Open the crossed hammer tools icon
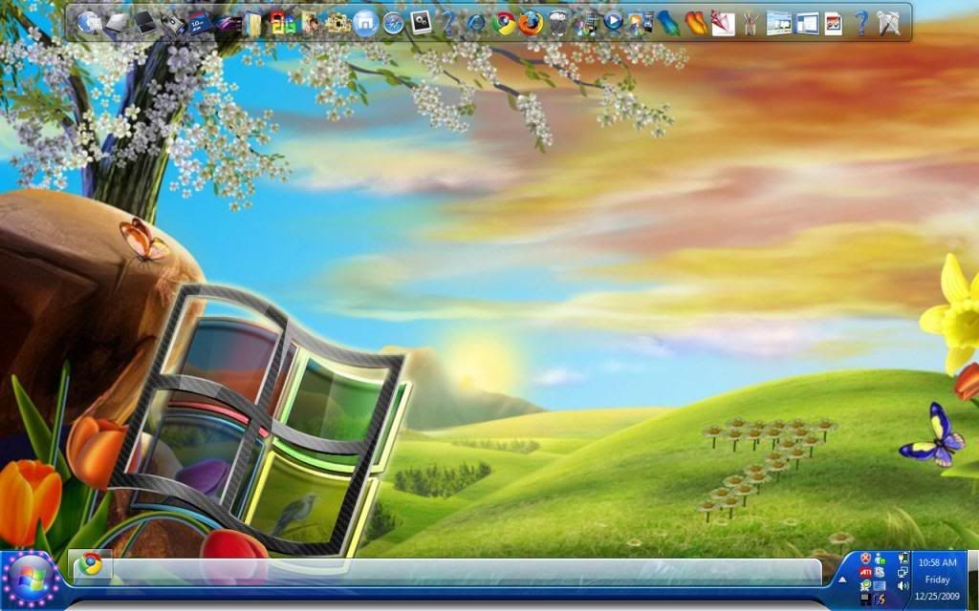Image resolution: width=979 pixels, height=611 pixels. point(888,23)
